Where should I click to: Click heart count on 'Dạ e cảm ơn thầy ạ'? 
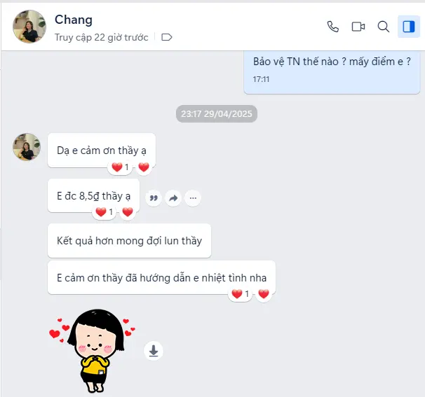click(x=120, y=167)
